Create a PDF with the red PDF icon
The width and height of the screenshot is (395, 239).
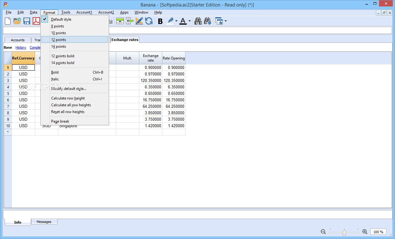click(x=36, y=21)
